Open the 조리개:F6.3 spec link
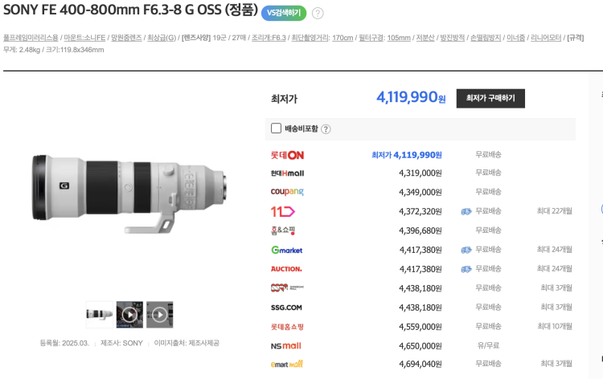Viewport: 603px width, 379px height. (269, 38)
